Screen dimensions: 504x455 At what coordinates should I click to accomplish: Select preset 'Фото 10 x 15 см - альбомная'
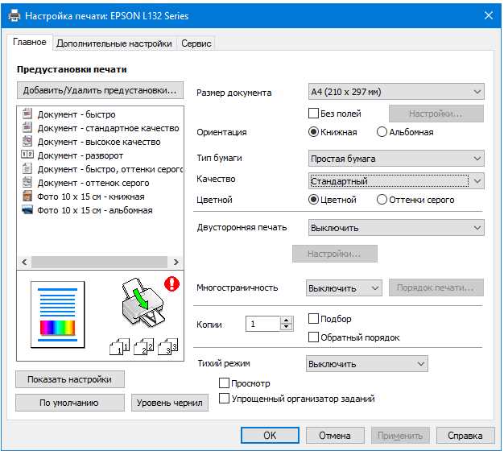(95, 210)
